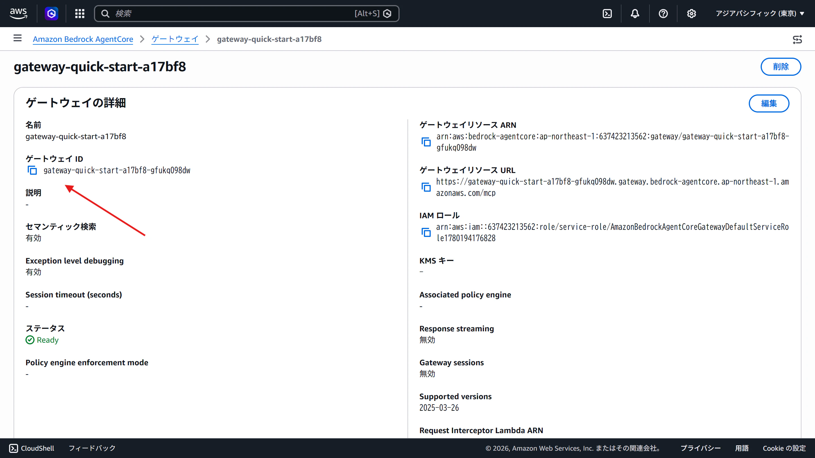Viewport: 815px width, 458px height.
Task: Launch CloudShell from the top bar icon
Action: coord(607,13)
